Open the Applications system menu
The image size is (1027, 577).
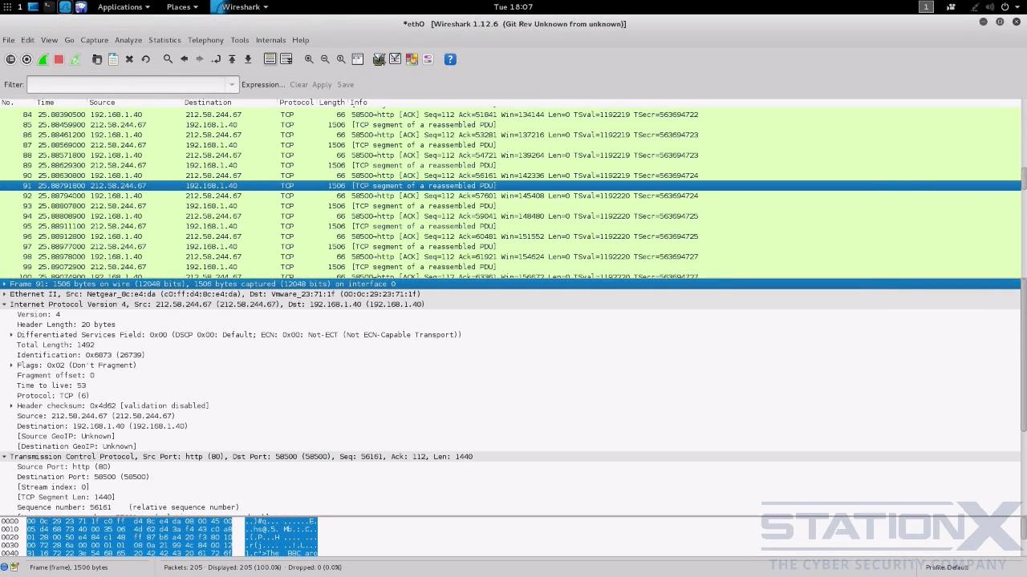coord(124,7)
